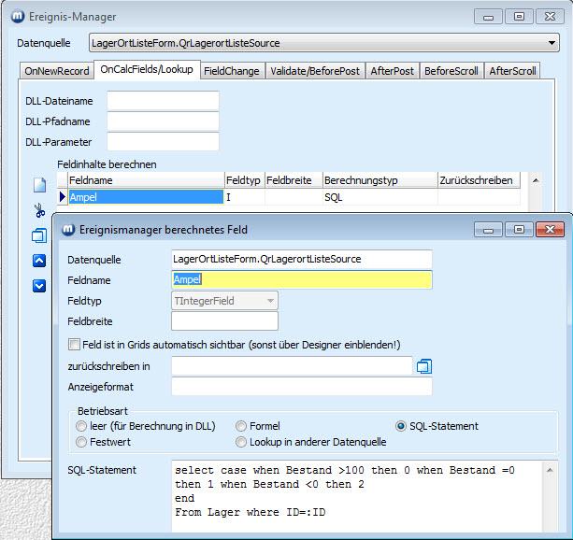573x540 pixels.
Task: Enable 'Feld ist in Grids automatisch sichtbar'
Action: click(74, 345)
